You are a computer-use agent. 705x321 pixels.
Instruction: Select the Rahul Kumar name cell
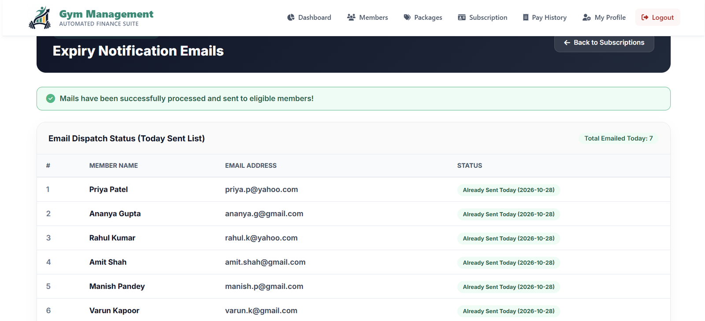(x=112, y=238)
